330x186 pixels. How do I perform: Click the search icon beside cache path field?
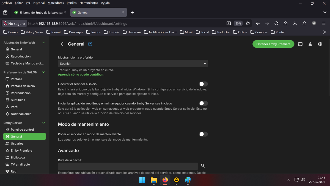203,166
